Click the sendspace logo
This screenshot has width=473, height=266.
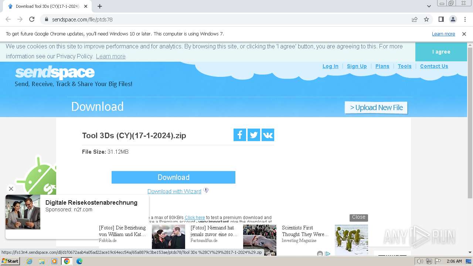coord(55,72)
